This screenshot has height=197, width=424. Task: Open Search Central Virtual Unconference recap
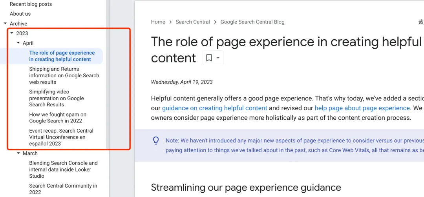click(x=61, y=137)
